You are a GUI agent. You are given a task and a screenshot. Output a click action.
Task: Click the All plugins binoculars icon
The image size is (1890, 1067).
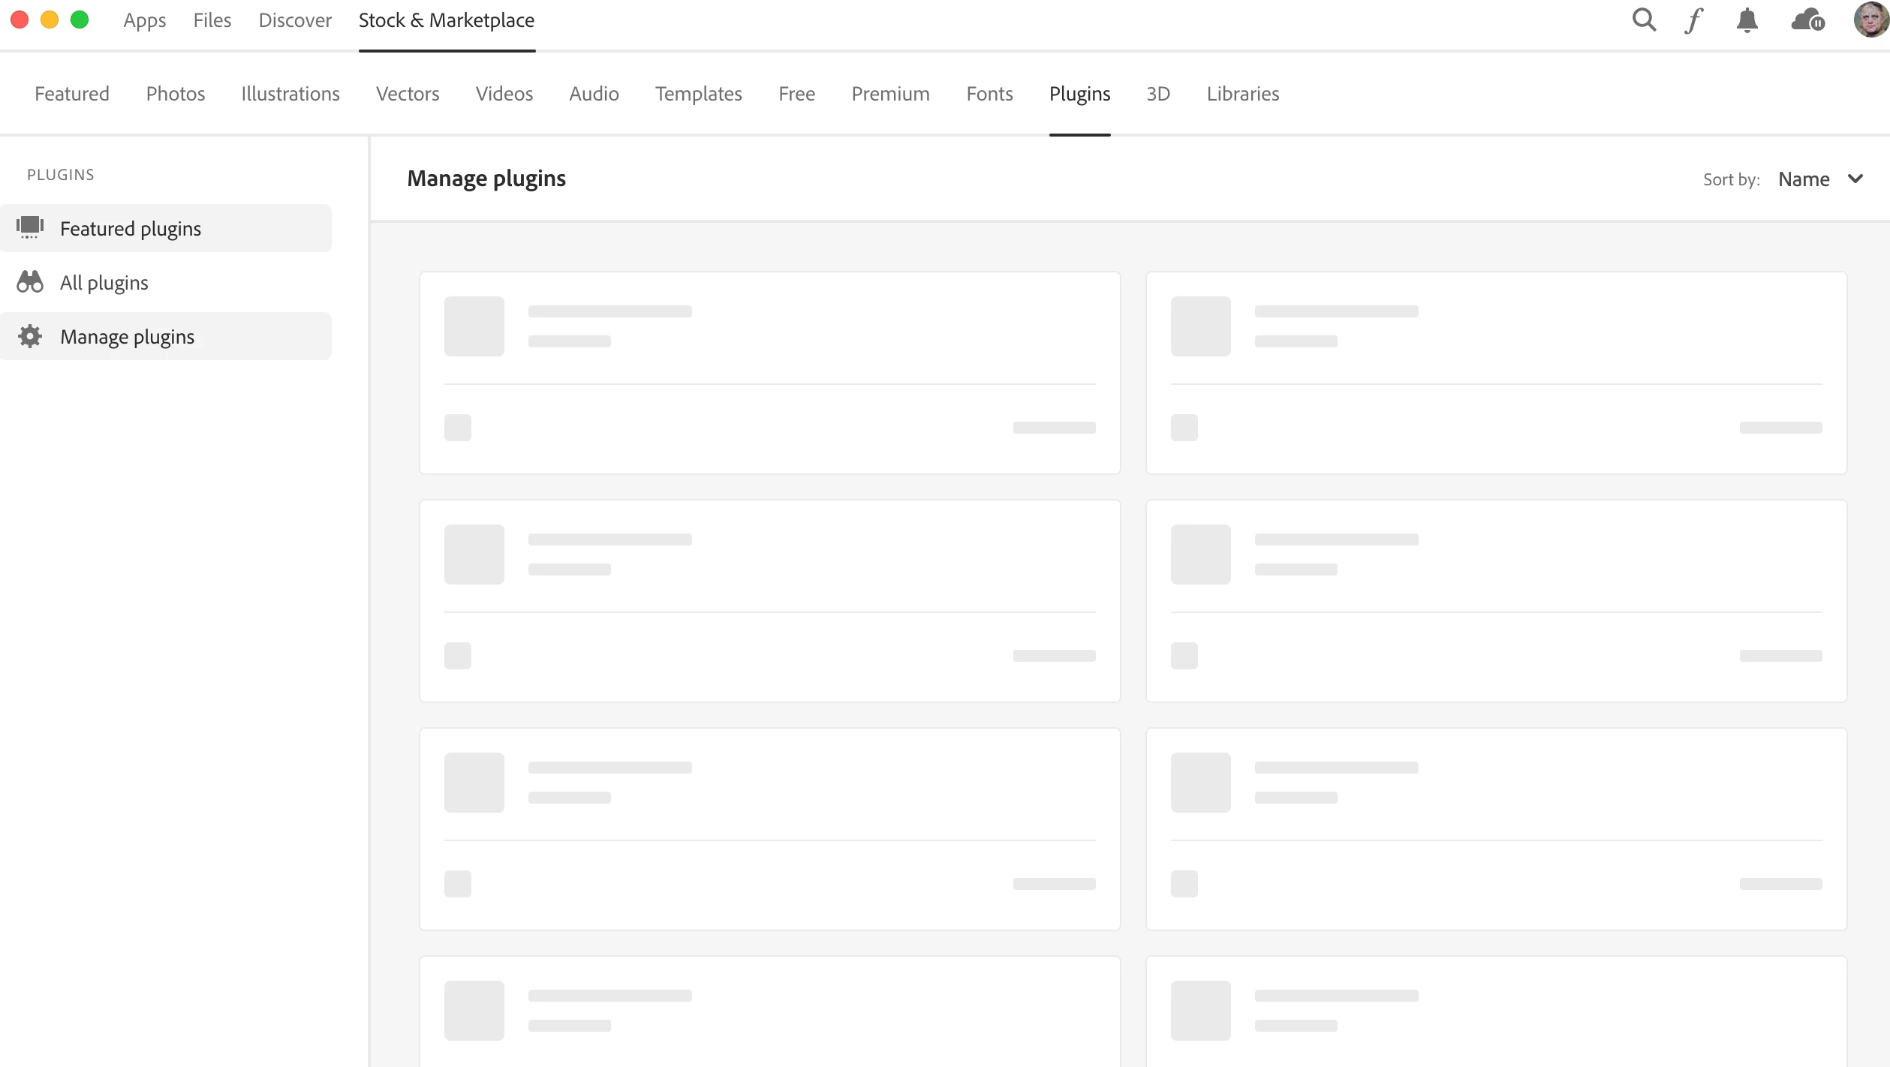[30, 282]
